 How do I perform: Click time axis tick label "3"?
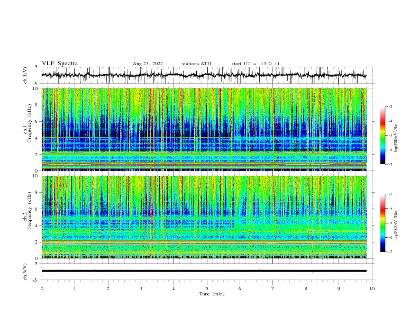[x=141, y=289]
